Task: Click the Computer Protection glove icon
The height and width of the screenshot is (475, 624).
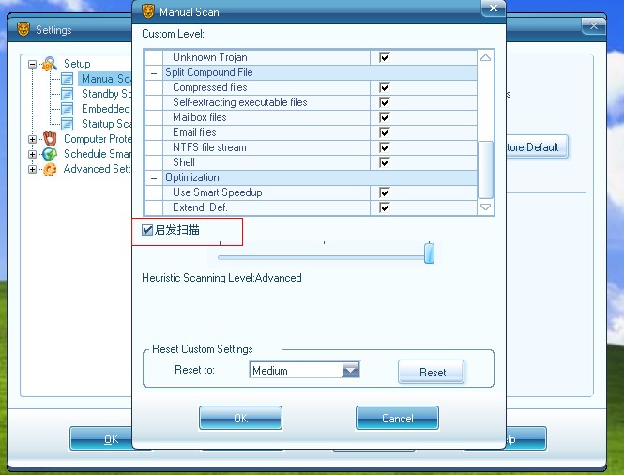Action: 50,139
